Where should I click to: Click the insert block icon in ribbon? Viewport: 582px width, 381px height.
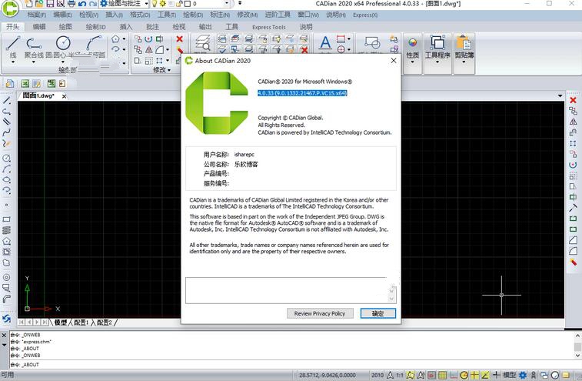372,43
